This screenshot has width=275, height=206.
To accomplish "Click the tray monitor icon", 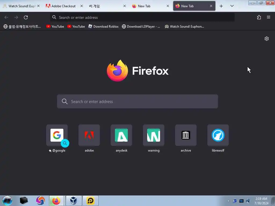I will coord(241,201).
